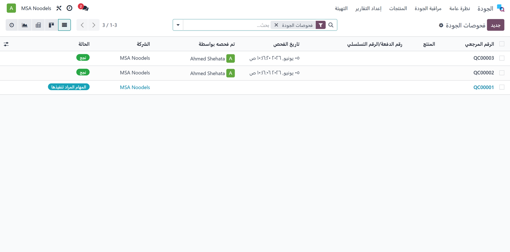The width and height of the screenshot is (510, 252).
Task: Sort by رقم الدفعة/الرقم التسلسلي column header
Action: [x=375, y=44]
